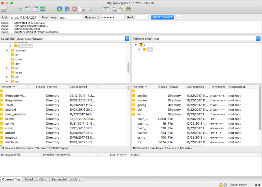Expand the remote root folder node
This screenshot has height=187, width=262.
139,50
